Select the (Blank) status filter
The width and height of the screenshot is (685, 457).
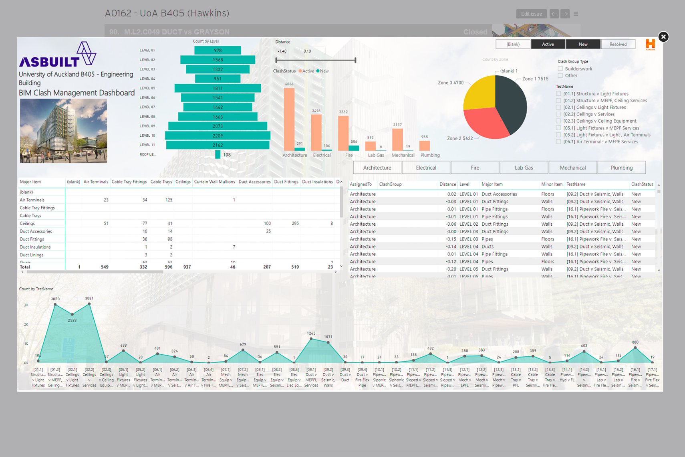pos(513,44)
